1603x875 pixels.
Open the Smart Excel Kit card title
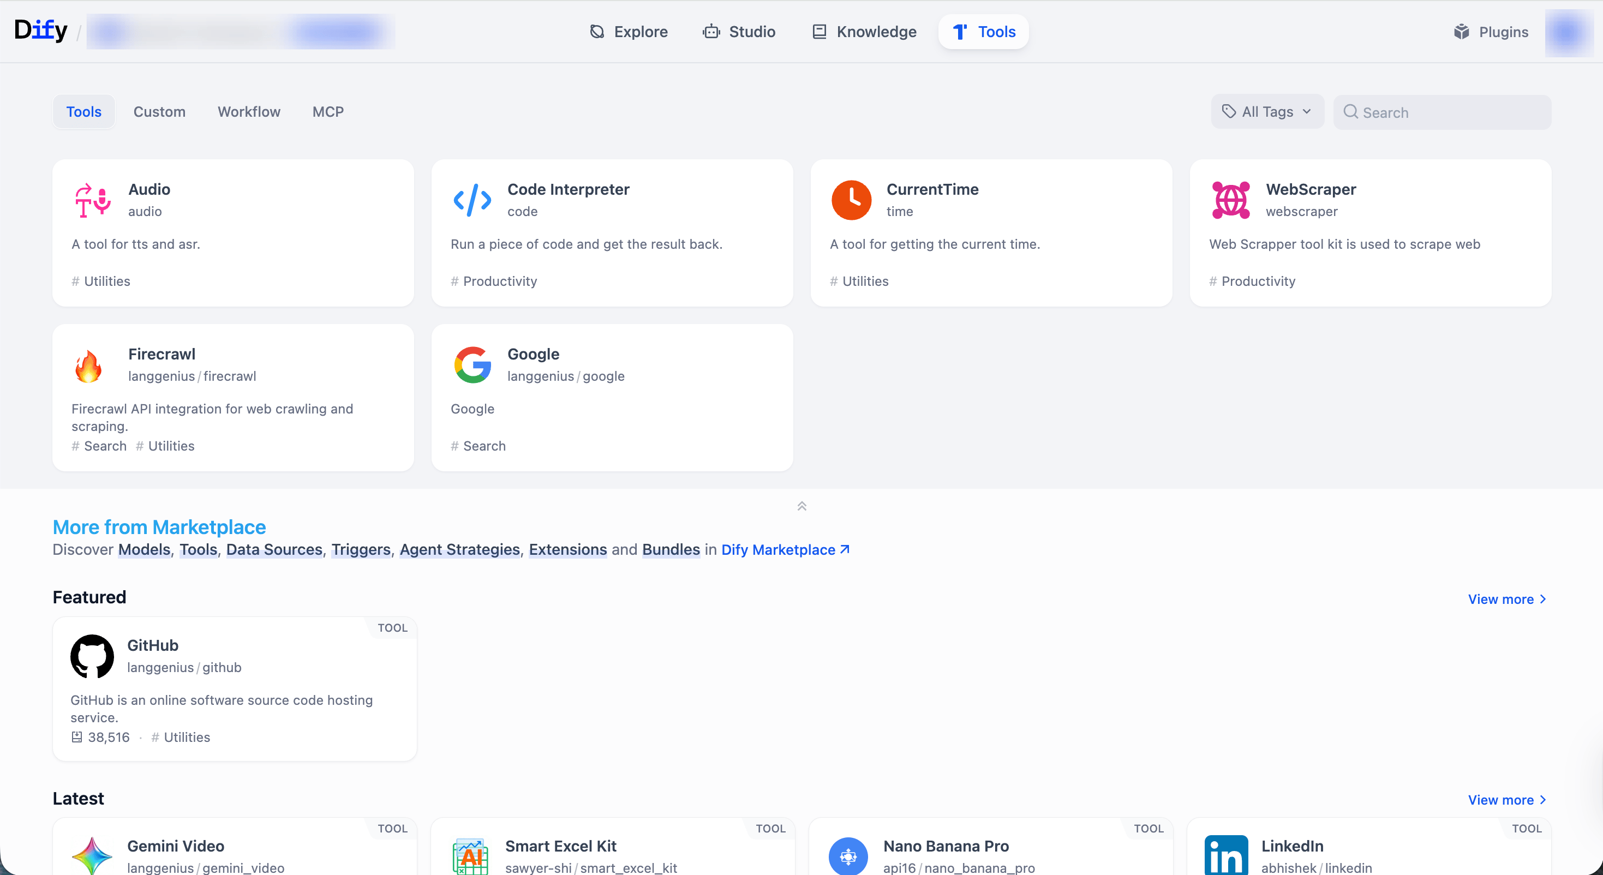coord(561,846)
